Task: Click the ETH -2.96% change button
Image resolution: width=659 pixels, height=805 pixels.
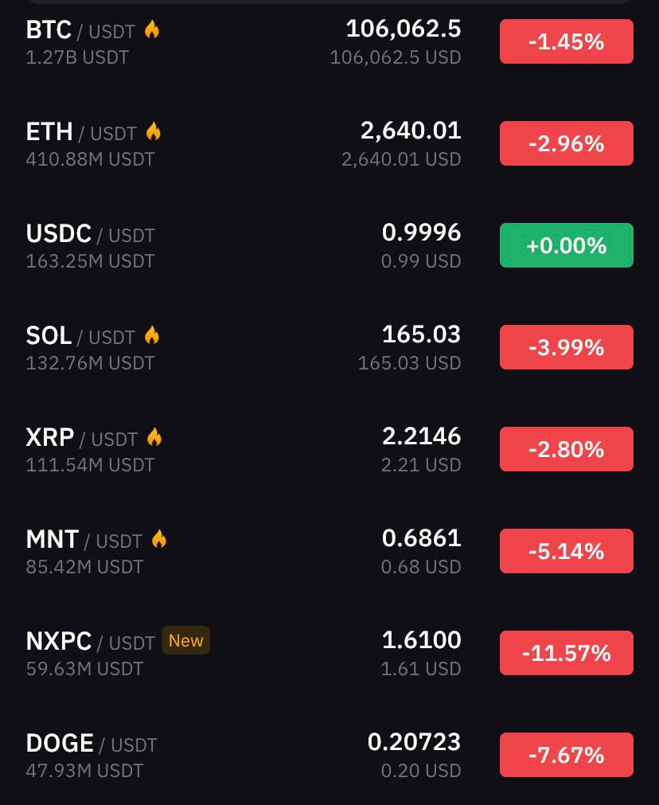Action: coord(567,143)
